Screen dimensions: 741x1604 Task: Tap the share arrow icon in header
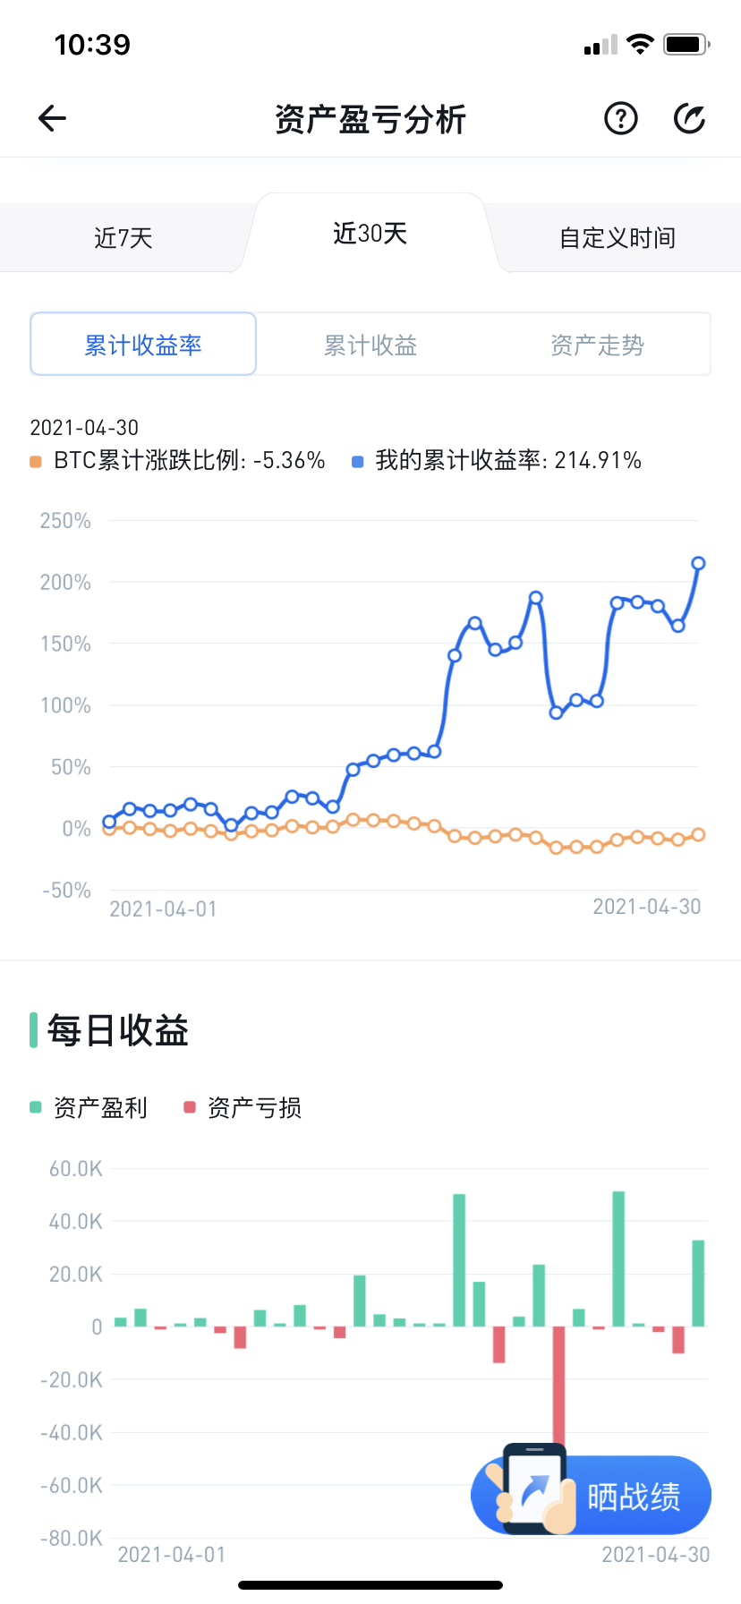[689, 118]
